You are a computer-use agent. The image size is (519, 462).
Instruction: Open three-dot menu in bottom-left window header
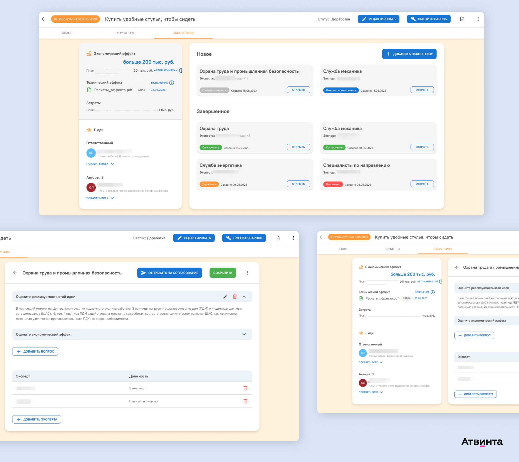pyautogui.click(x=293, y=238)
